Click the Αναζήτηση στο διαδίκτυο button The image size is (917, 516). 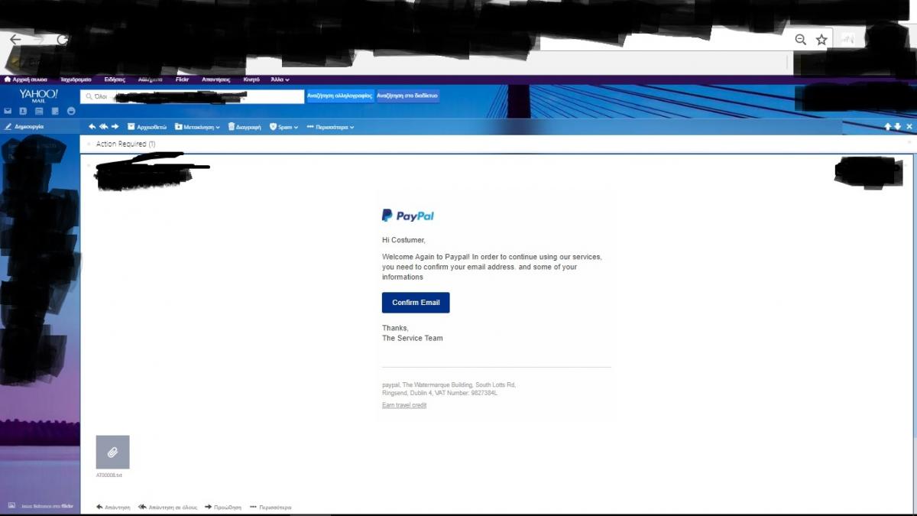point(407,96)
